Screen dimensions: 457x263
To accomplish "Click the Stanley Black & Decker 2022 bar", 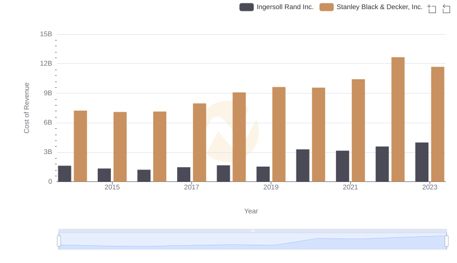I will coord(398,119).
